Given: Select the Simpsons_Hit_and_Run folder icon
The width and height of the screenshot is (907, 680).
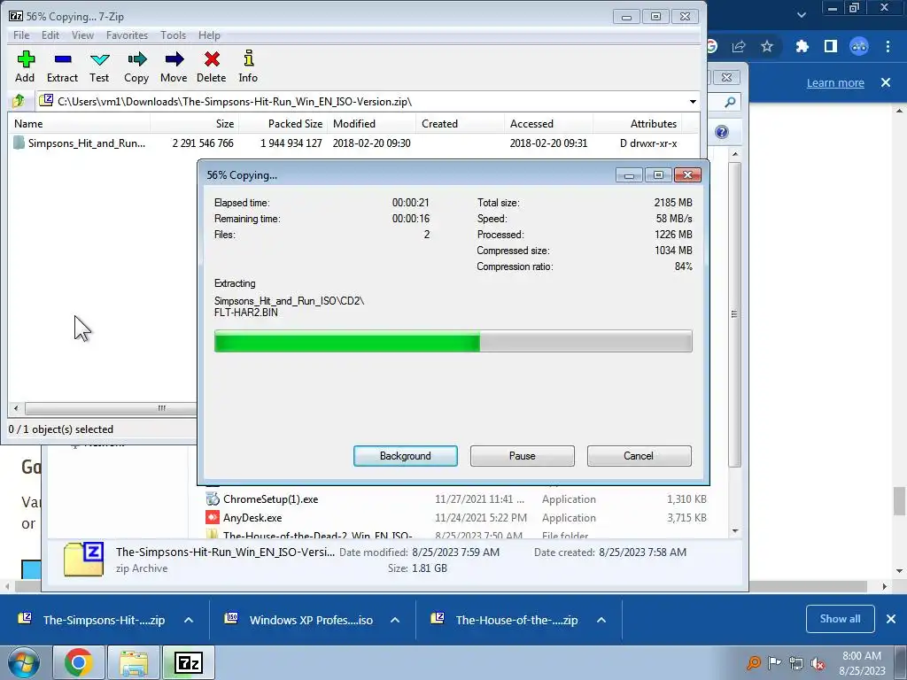Looking at the screenshot, I should [x=19, y=143].
